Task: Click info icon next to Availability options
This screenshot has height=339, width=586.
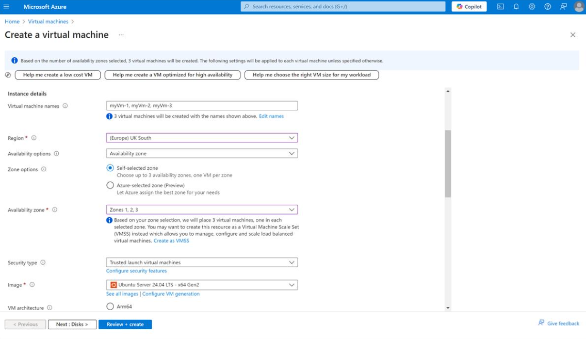Action: pyautogui.click(x=56, y=154)
